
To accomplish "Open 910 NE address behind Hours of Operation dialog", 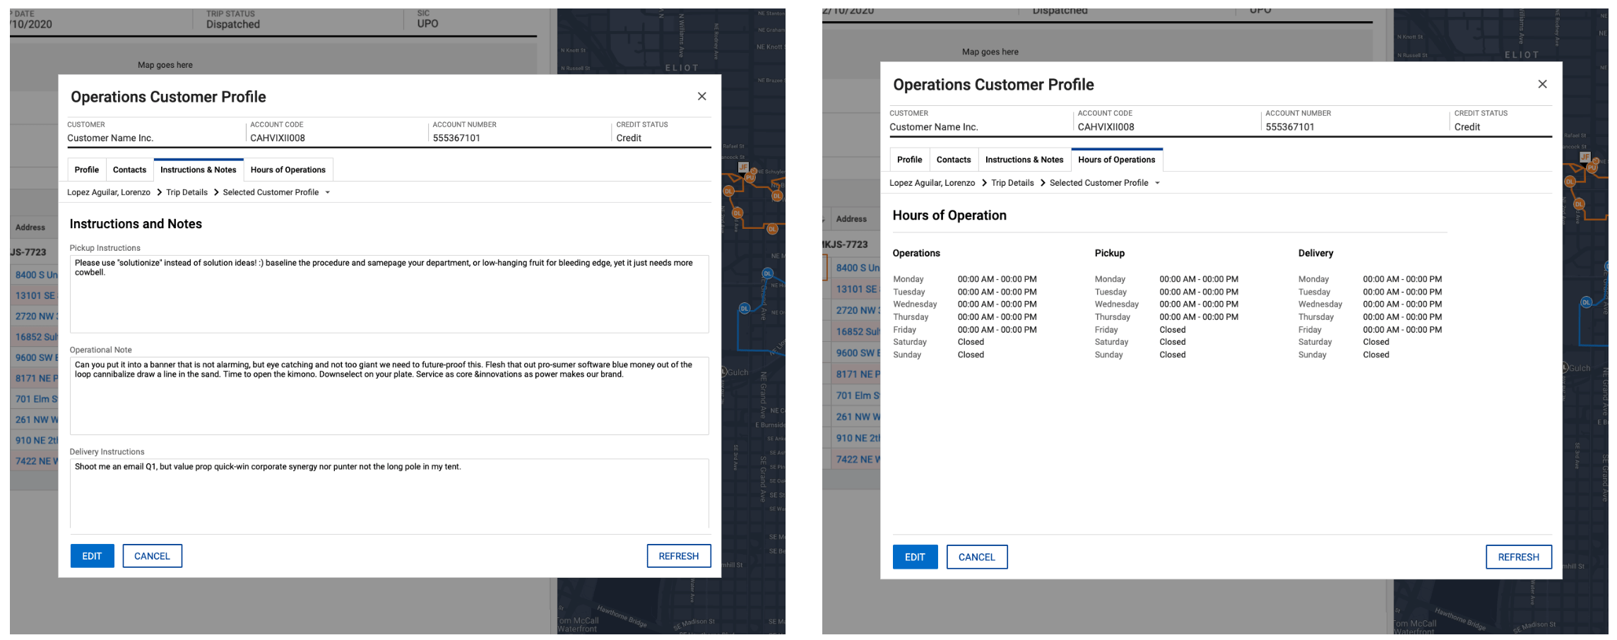I will tap(858, 438).
